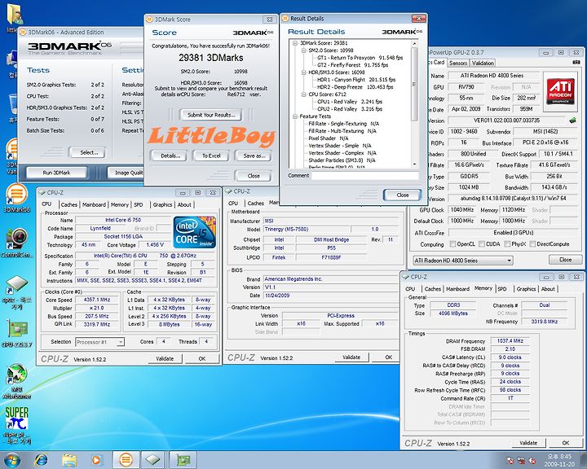Screen dimensions: 587x469
Task: Open Mainboard tab in CPU-Z Memory window
Action: 457,289
